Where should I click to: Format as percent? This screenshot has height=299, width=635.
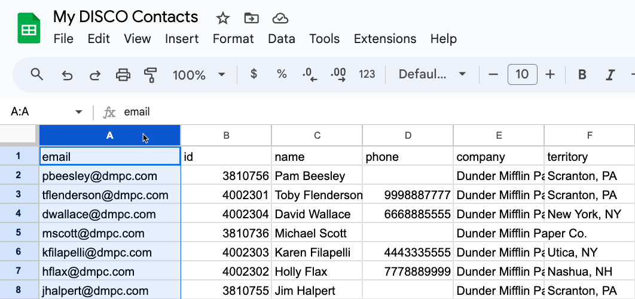(282, 74)
